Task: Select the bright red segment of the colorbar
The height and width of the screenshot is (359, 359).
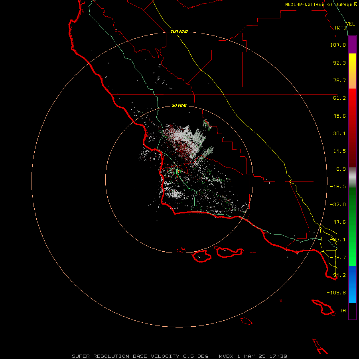Action: point(352,128)
